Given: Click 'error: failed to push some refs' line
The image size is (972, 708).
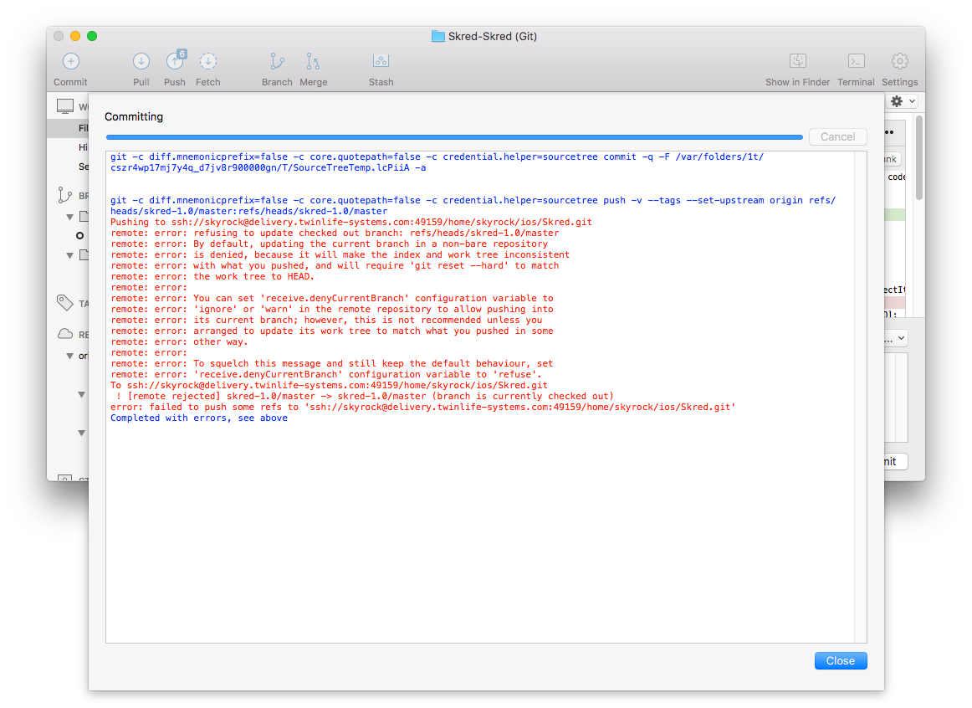Looking at the screenshot, I should (x=422, y=408).
